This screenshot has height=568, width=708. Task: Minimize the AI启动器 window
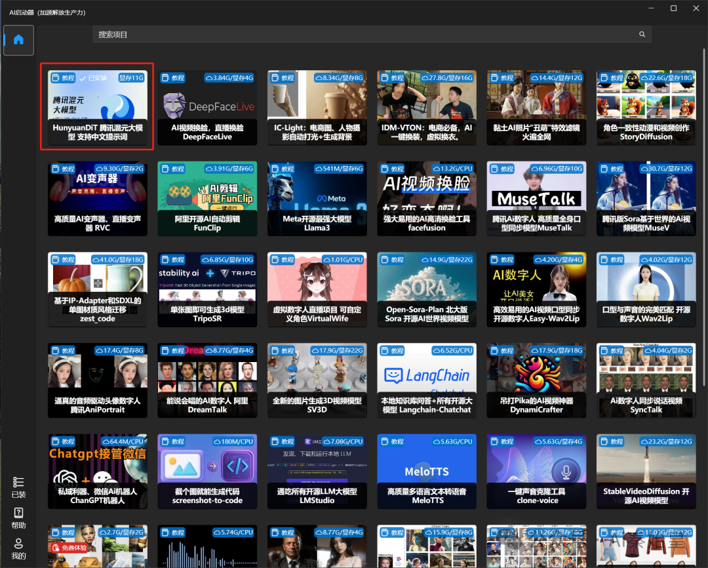(x=651, y=8)
